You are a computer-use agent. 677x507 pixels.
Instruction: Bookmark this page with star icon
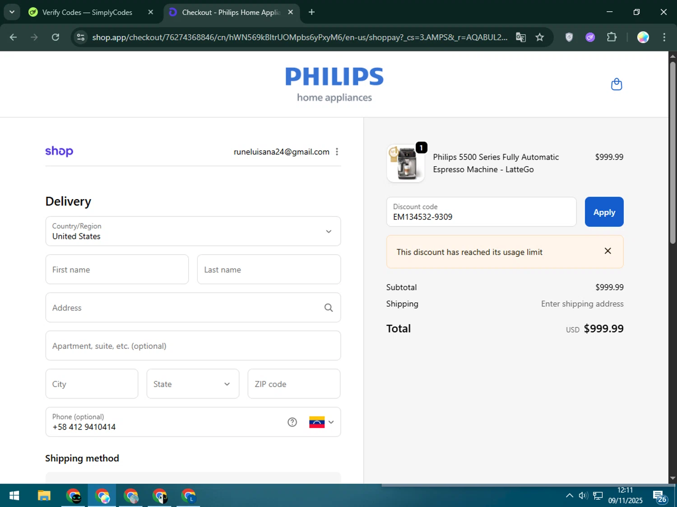[x=540, y=37]
